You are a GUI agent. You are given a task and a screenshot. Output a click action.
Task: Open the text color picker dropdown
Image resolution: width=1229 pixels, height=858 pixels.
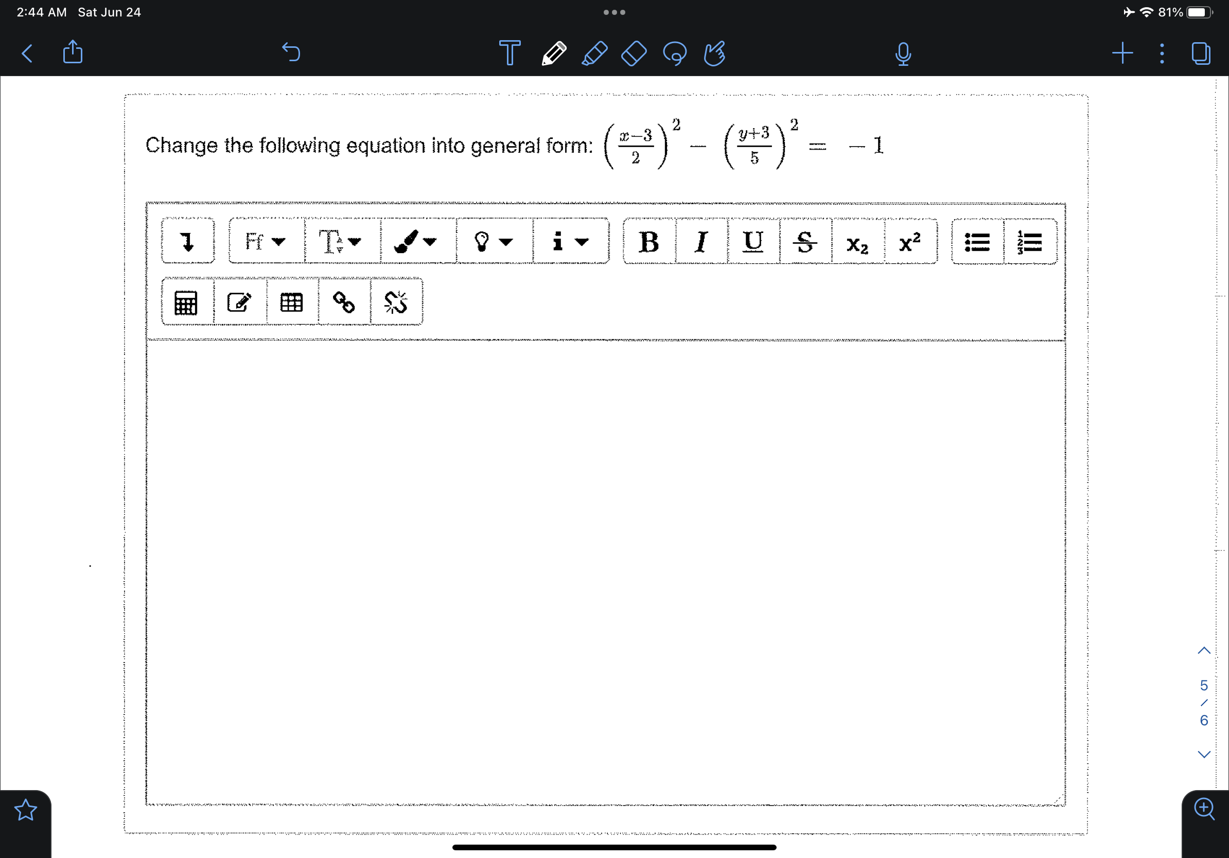(x=417, y=242)
